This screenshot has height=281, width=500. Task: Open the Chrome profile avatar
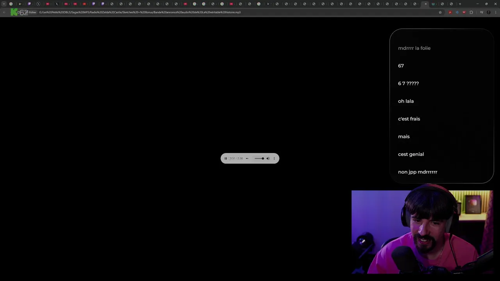coord(488,12)
